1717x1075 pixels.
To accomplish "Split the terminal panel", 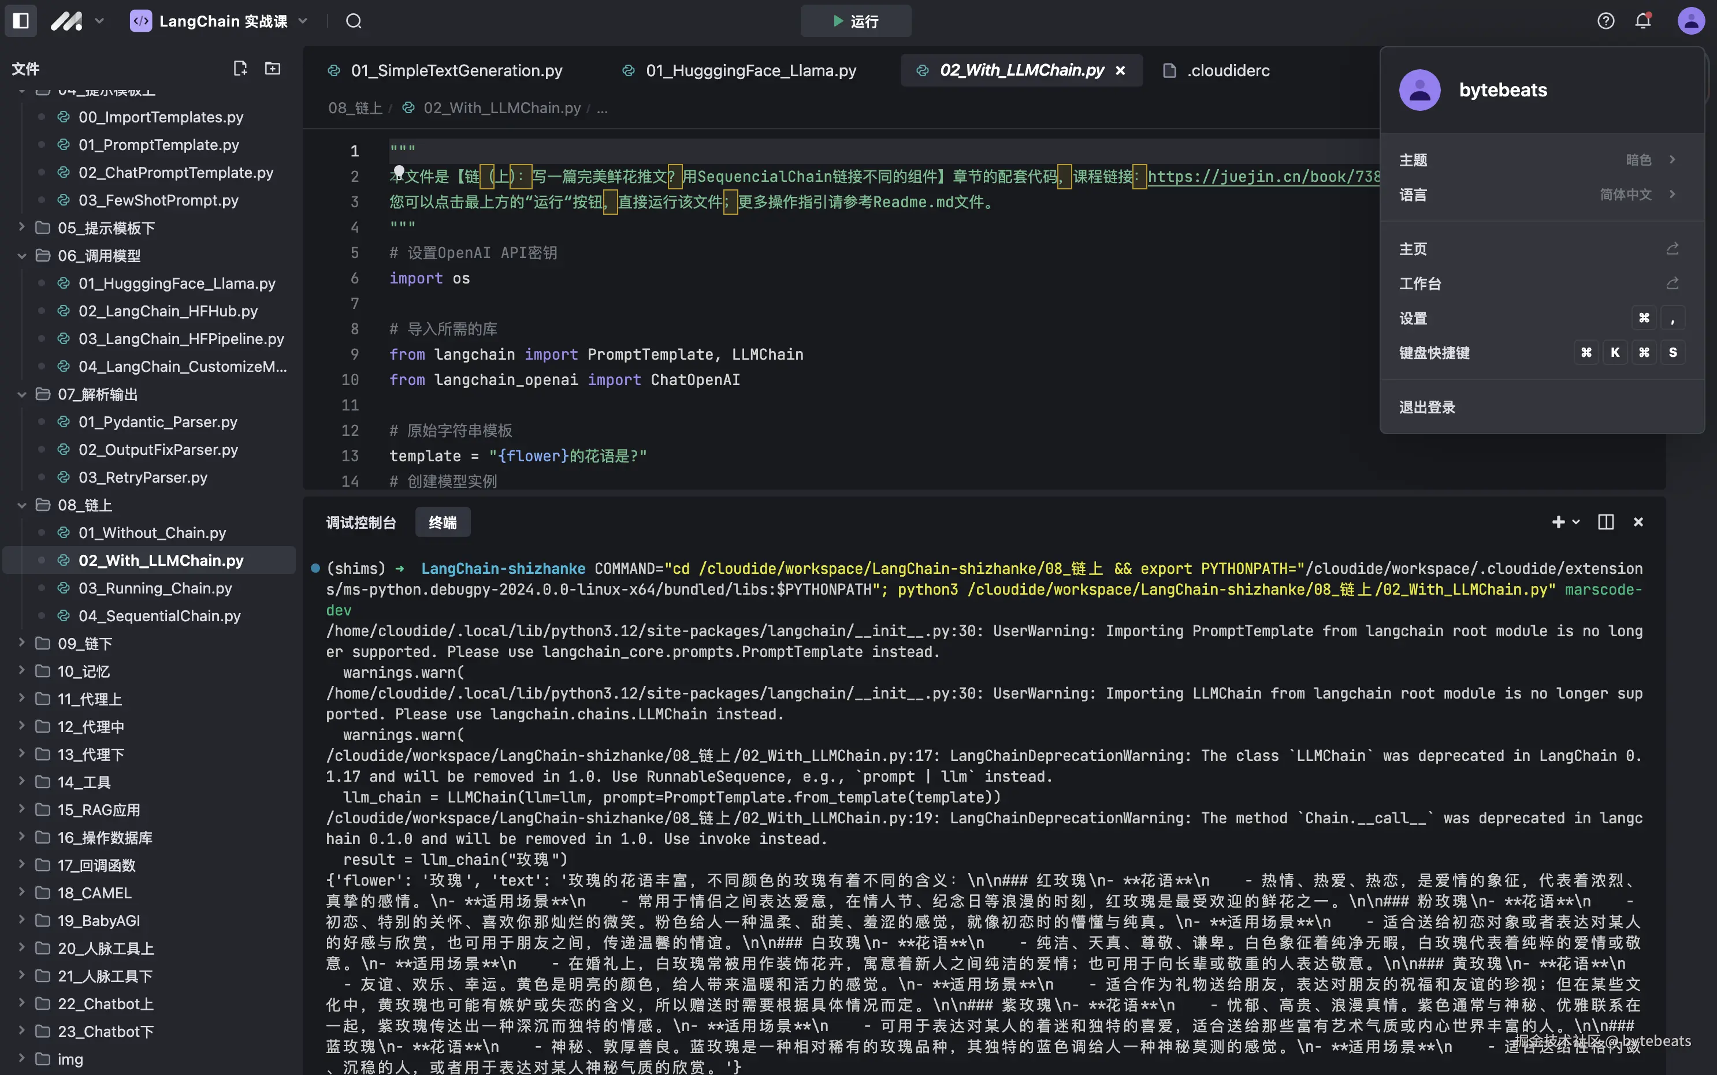I will tap(1605, 522).
